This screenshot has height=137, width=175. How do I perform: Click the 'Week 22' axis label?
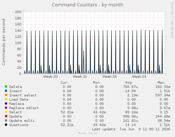click(110, 77)
